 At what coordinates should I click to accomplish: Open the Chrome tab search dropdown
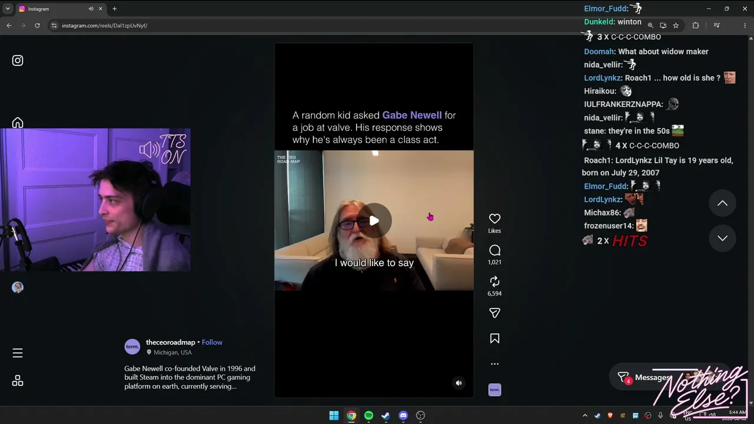(8, 9)
